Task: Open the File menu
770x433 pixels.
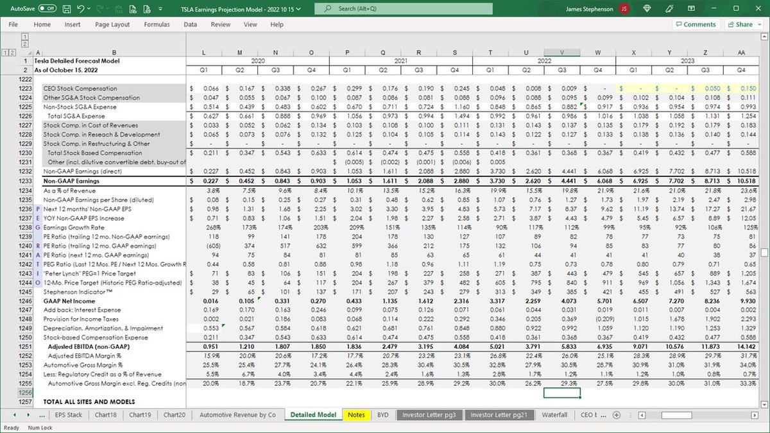Action: (13, 24)
